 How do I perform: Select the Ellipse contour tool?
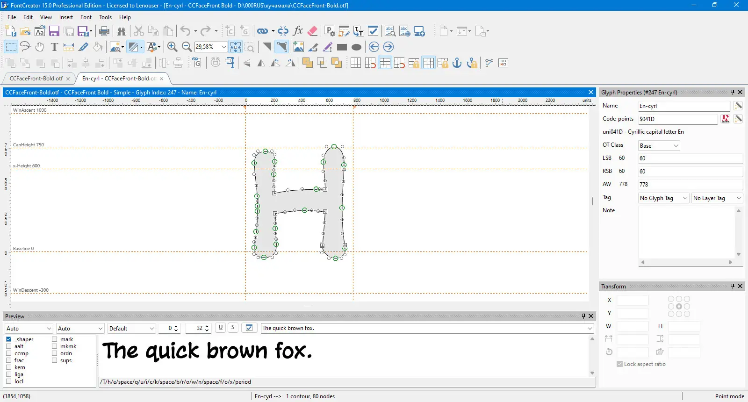tap(356, 47)
